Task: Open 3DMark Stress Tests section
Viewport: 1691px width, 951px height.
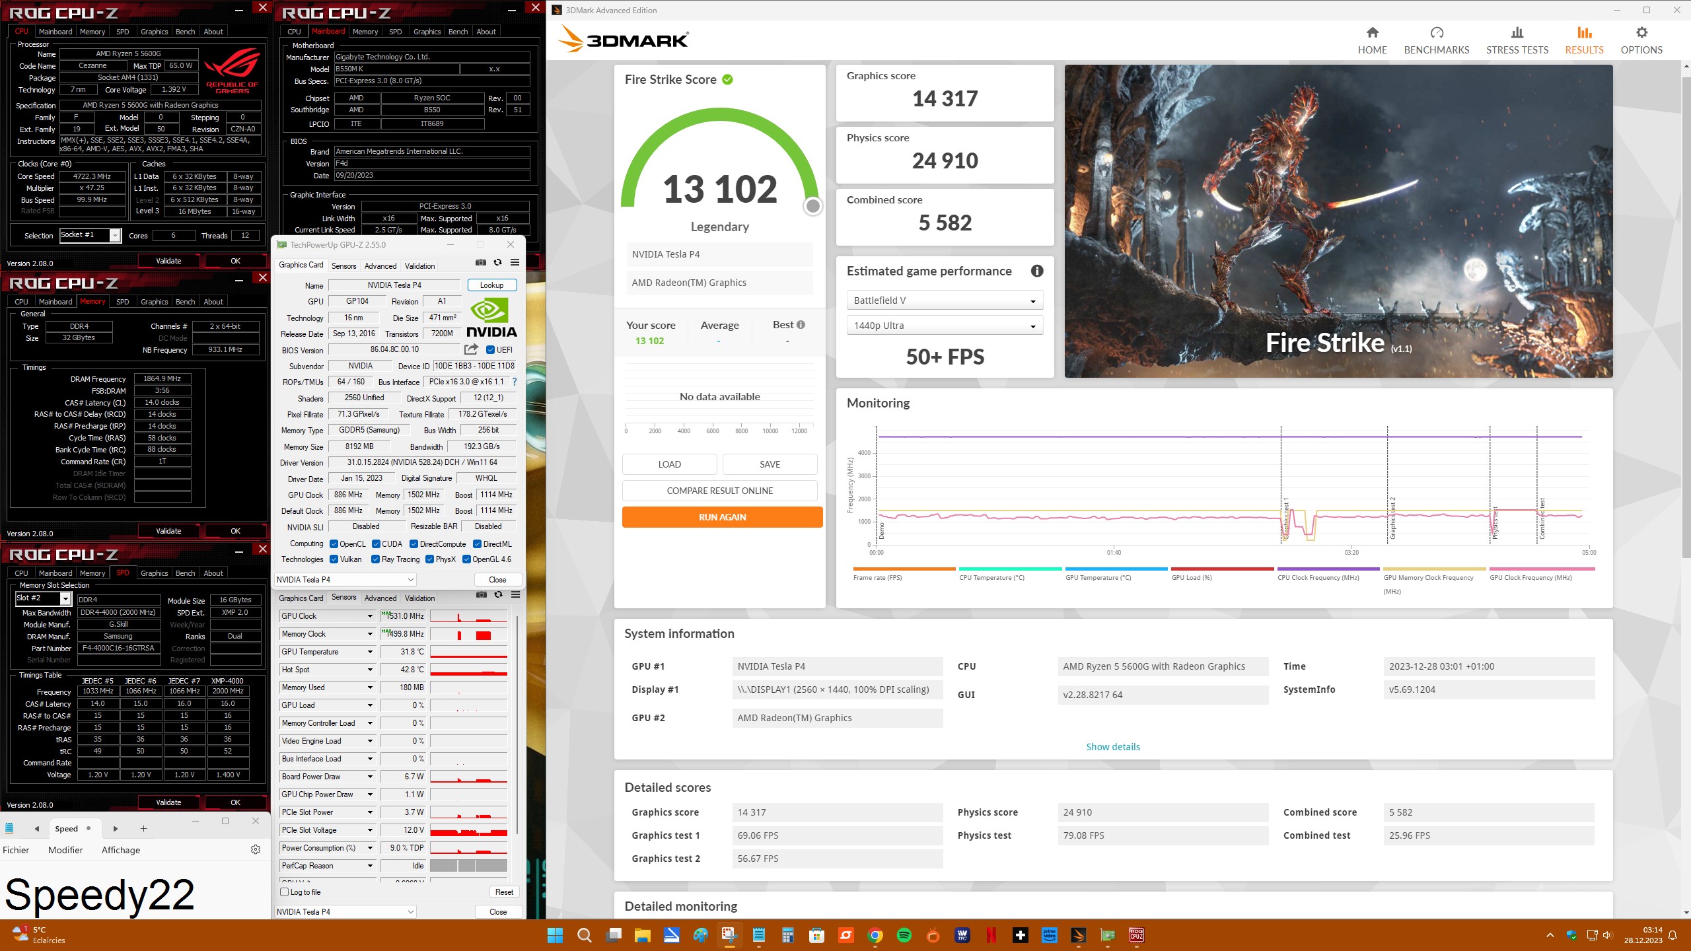Action: click(1517, 40)
